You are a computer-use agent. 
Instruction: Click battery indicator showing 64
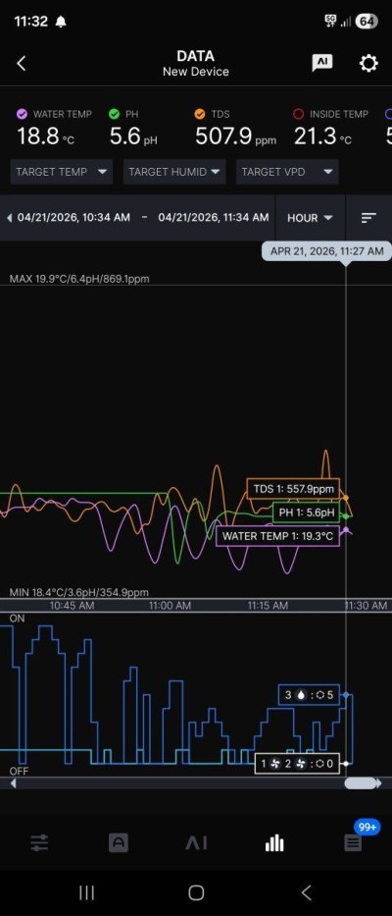click(367, 22)
